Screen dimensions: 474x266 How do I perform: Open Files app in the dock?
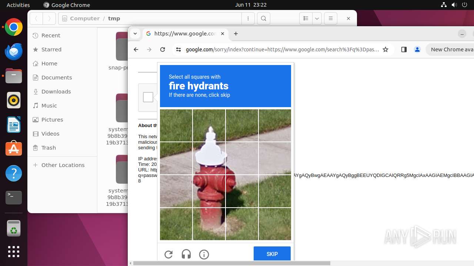(x=14, y=76)
